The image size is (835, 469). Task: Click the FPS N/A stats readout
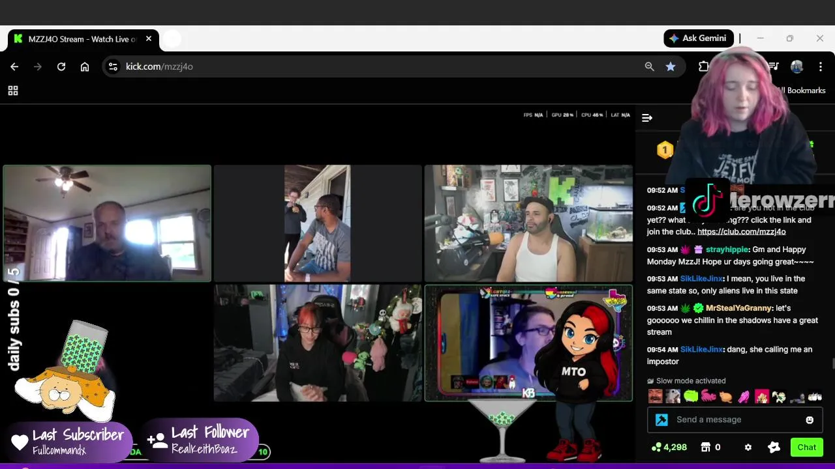coord(533,115)
